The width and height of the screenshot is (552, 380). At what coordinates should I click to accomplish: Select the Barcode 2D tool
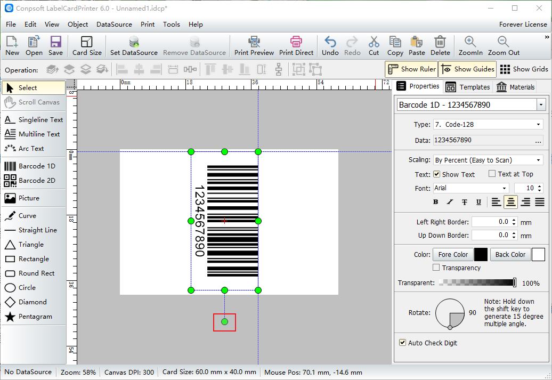[34, 180]
